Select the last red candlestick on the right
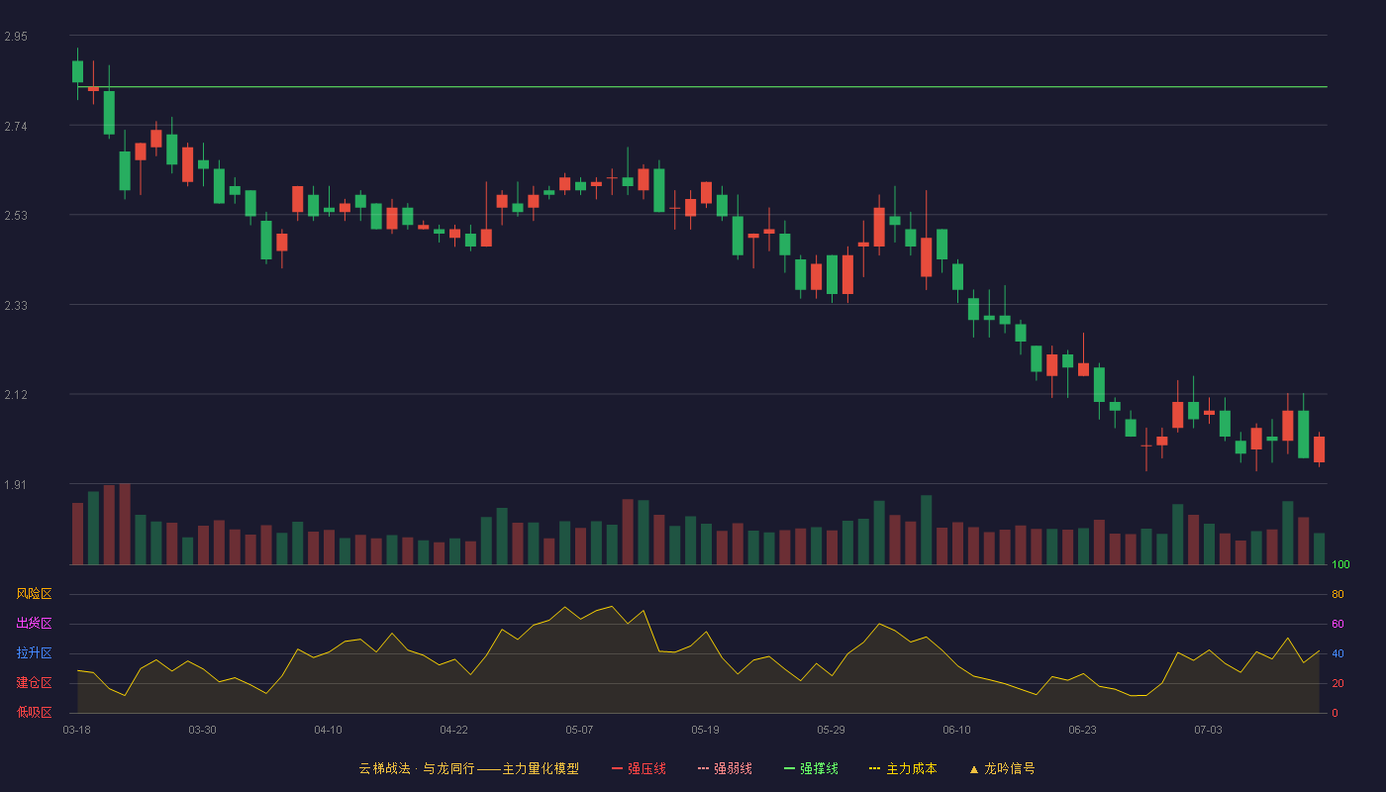 tap(1319, 449)
